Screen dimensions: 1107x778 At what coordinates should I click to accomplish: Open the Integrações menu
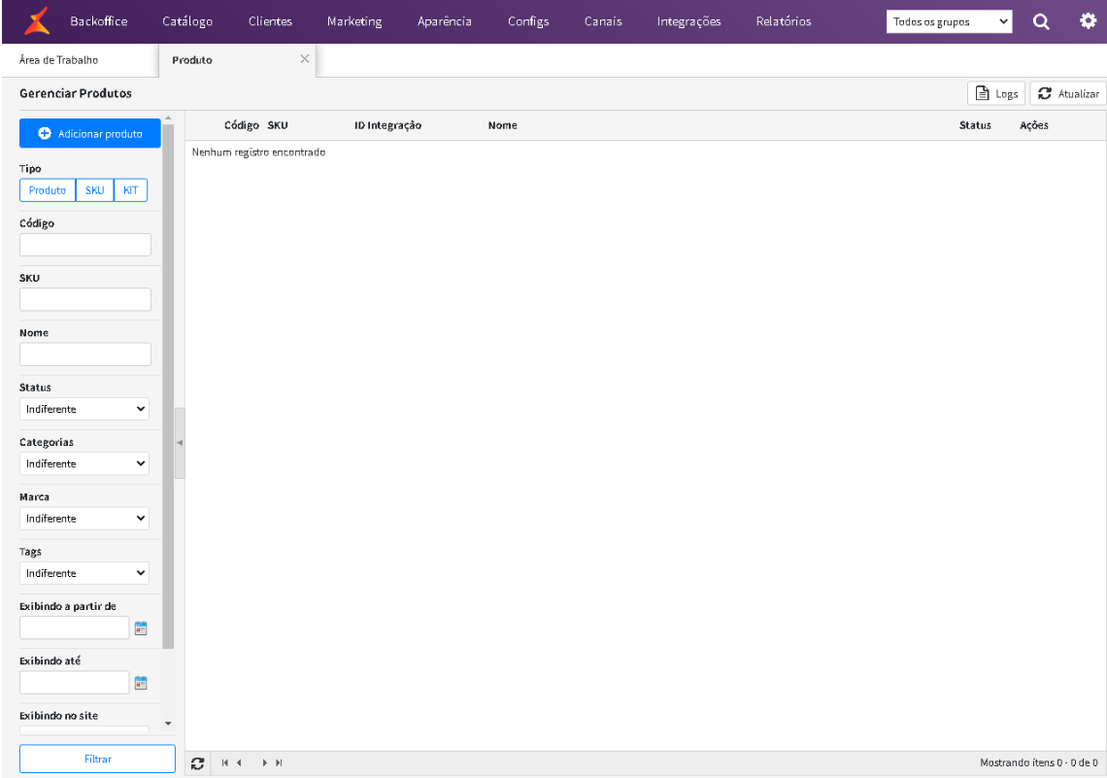click(688, 21)
